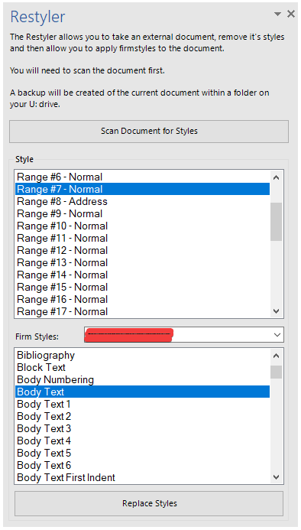Choose Bibliography firm style
Screen dimensions: 301x530
142,356
